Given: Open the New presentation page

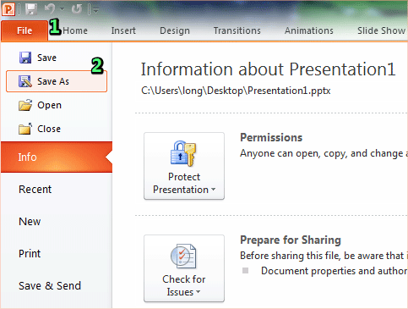Looking at the screenshot, I should (30, 222).
